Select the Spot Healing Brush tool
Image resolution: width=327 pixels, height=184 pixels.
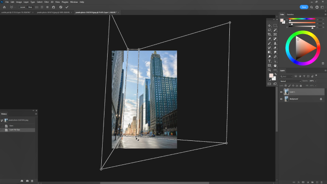tap(275, 39)
